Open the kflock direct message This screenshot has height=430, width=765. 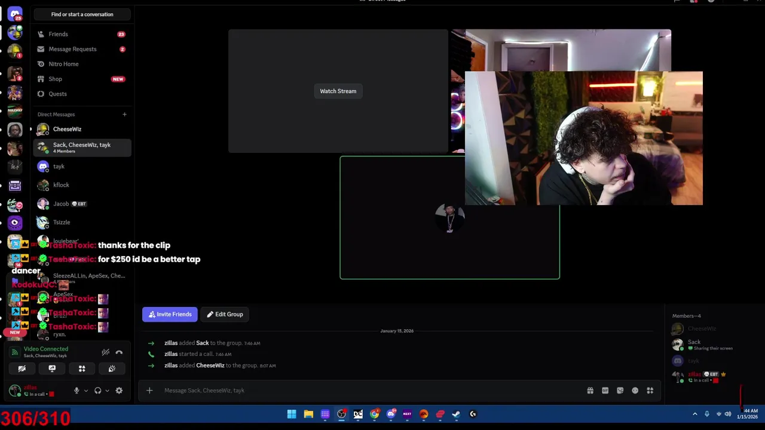tap(82, 185)
